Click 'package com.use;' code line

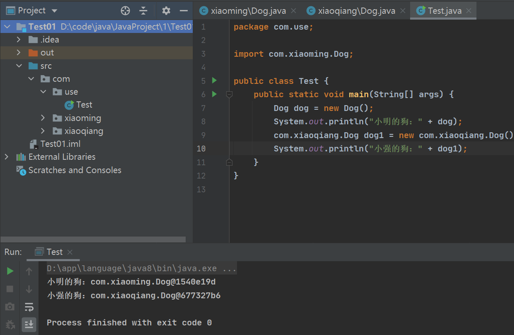pos(273,27)
